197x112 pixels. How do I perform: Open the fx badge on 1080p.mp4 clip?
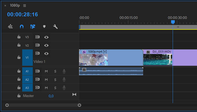(x=84, y=52)
